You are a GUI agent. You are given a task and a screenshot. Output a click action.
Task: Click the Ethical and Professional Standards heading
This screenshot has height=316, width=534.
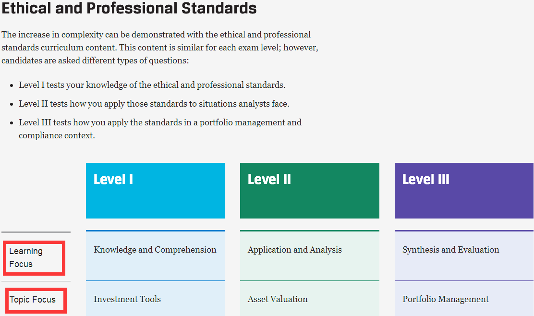(x=129, y=8)
